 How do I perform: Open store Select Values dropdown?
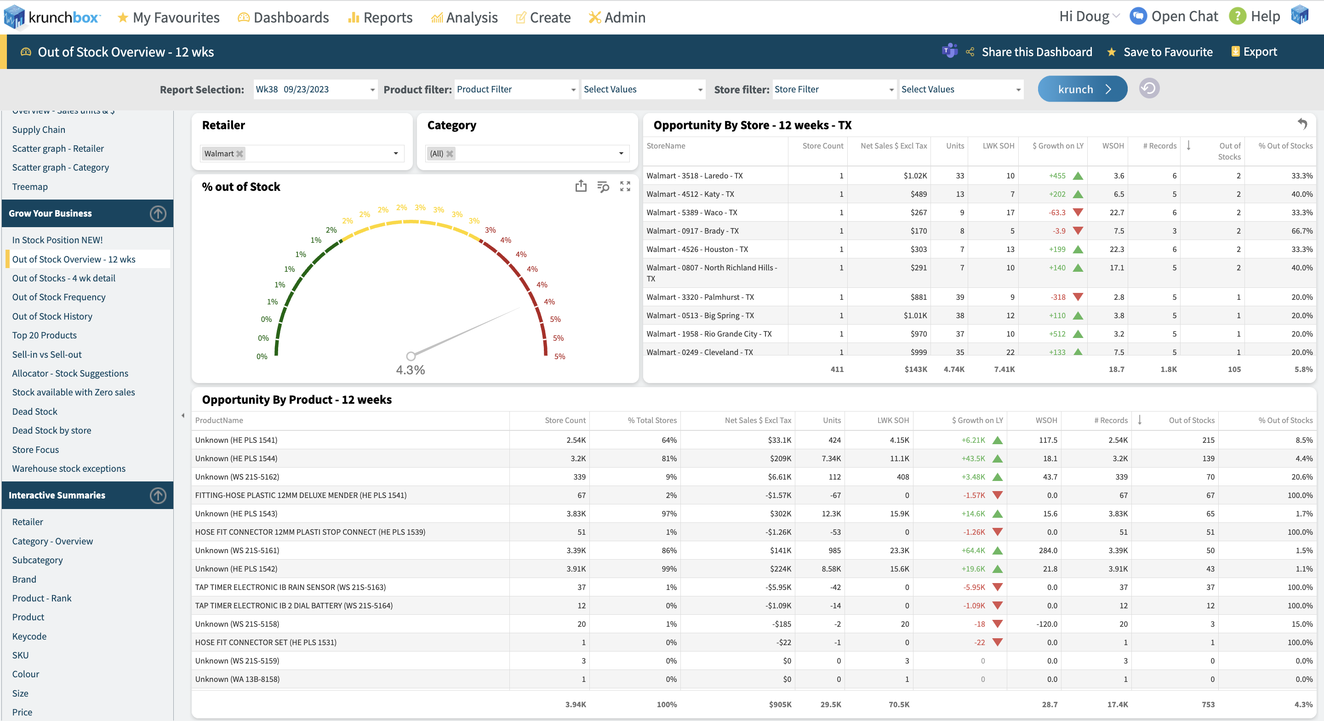point(961,90)
